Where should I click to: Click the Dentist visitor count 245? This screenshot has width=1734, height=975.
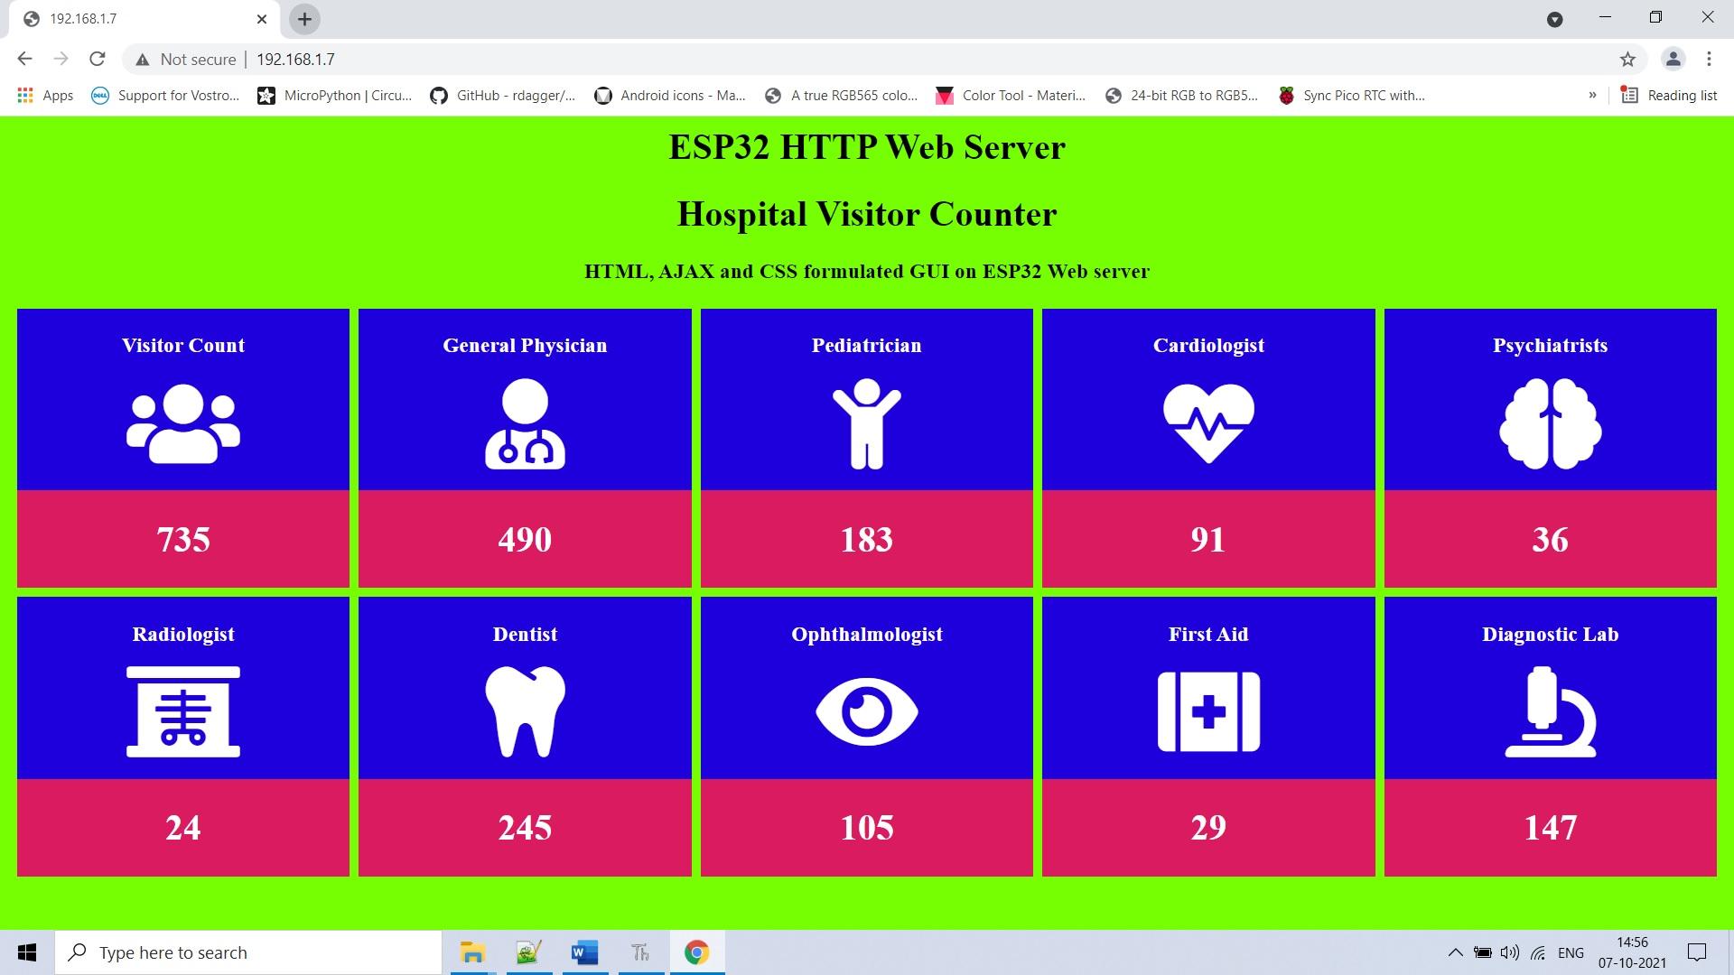click(524, 827)
